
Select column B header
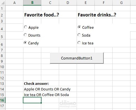[x=32, y=3]
